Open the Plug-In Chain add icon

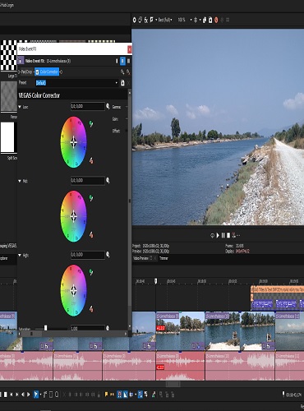pyautogui.click(x=122, y=72)
